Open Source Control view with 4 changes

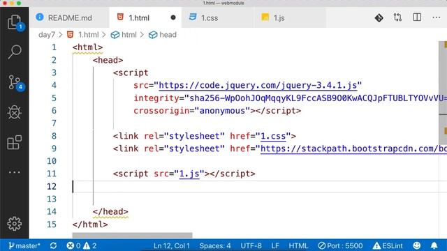click(x=14, y=82)
